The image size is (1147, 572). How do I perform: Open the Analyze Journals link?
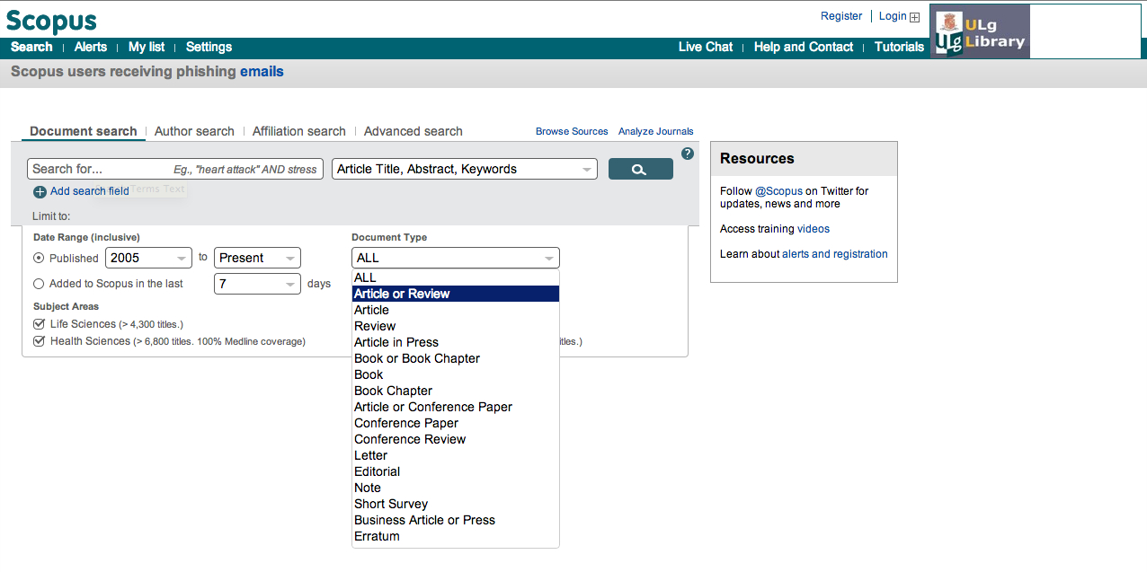[656, 131]
